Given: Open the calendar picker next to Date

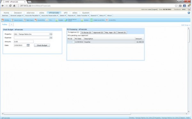Looking at the screenshot, I should click(28, 45).
